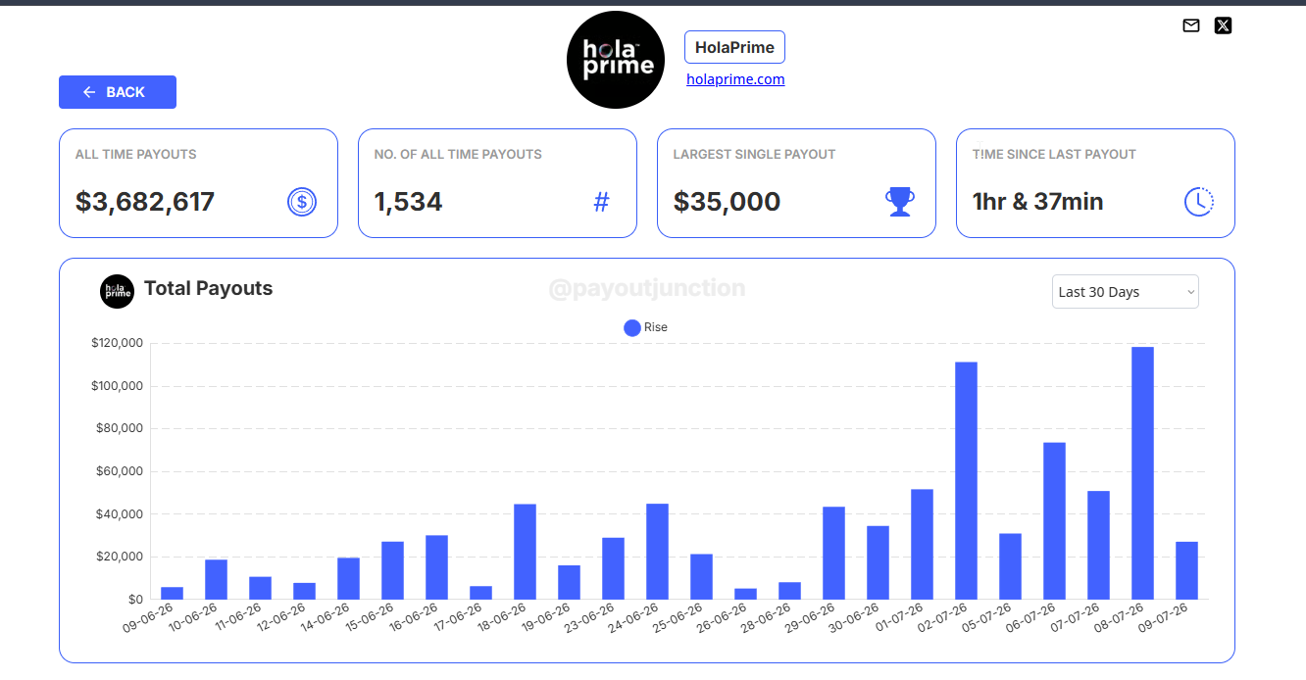Screen dimensions: 1306x680
Task: Go back using the BACK button
Action: click(x=118, y=92)
